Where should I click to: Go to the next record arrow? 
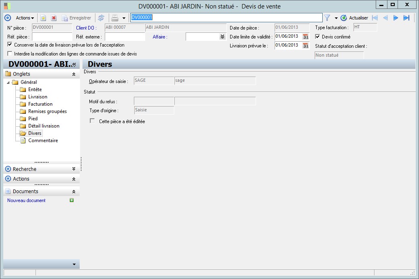pos(396,18)
